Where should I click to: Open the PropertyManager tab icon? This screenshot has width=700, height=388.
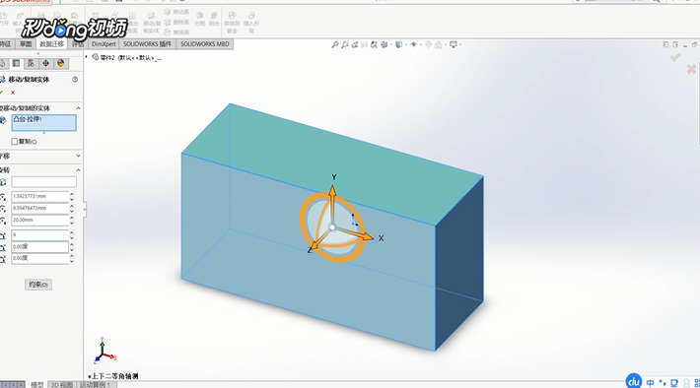click(x=16, y=63)
